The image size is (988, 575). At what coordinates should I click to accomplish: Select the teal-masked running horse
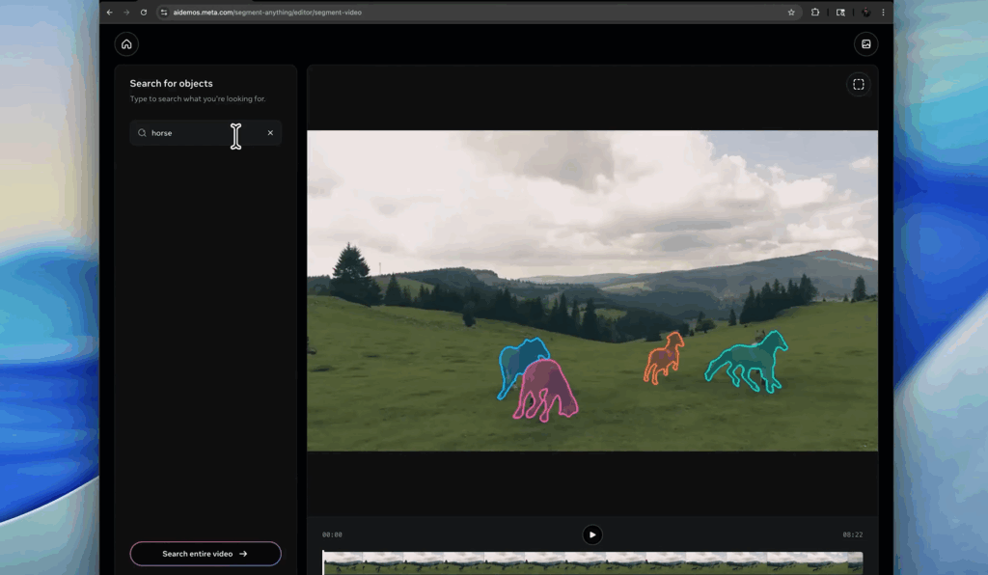(747, 361)
